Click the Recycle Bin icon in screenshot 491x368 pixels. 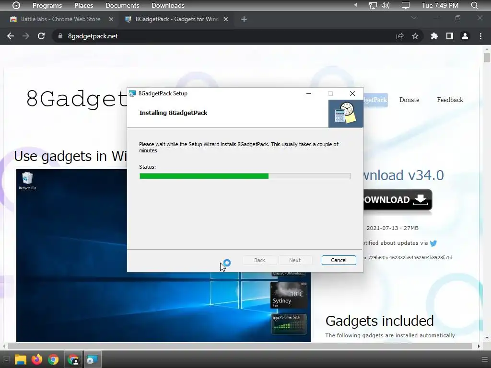point(27,181)
